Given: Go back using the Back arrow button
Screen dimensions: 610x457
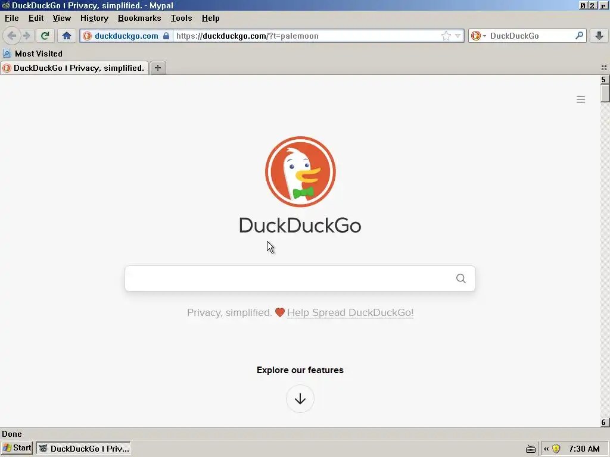Looking at the screenshot, I should pos(12,36).
